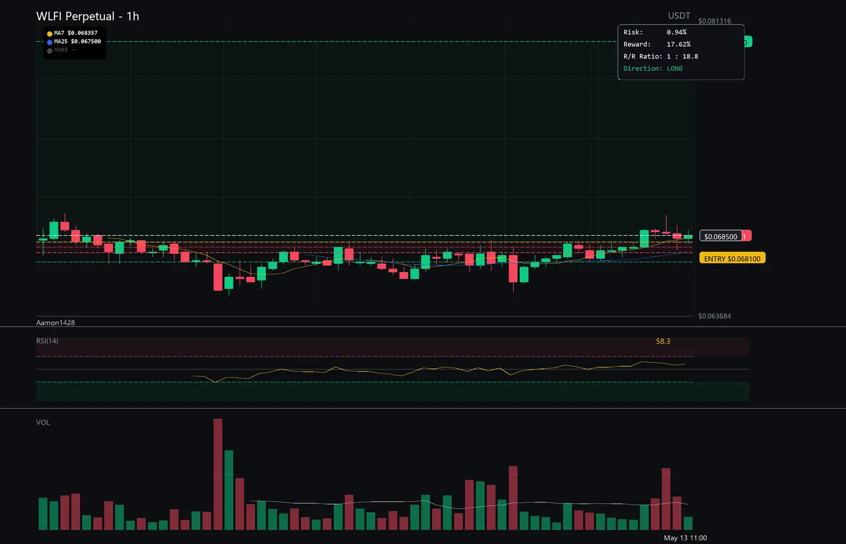Click the RSI(14) indicator label

(x=47, y=341)
